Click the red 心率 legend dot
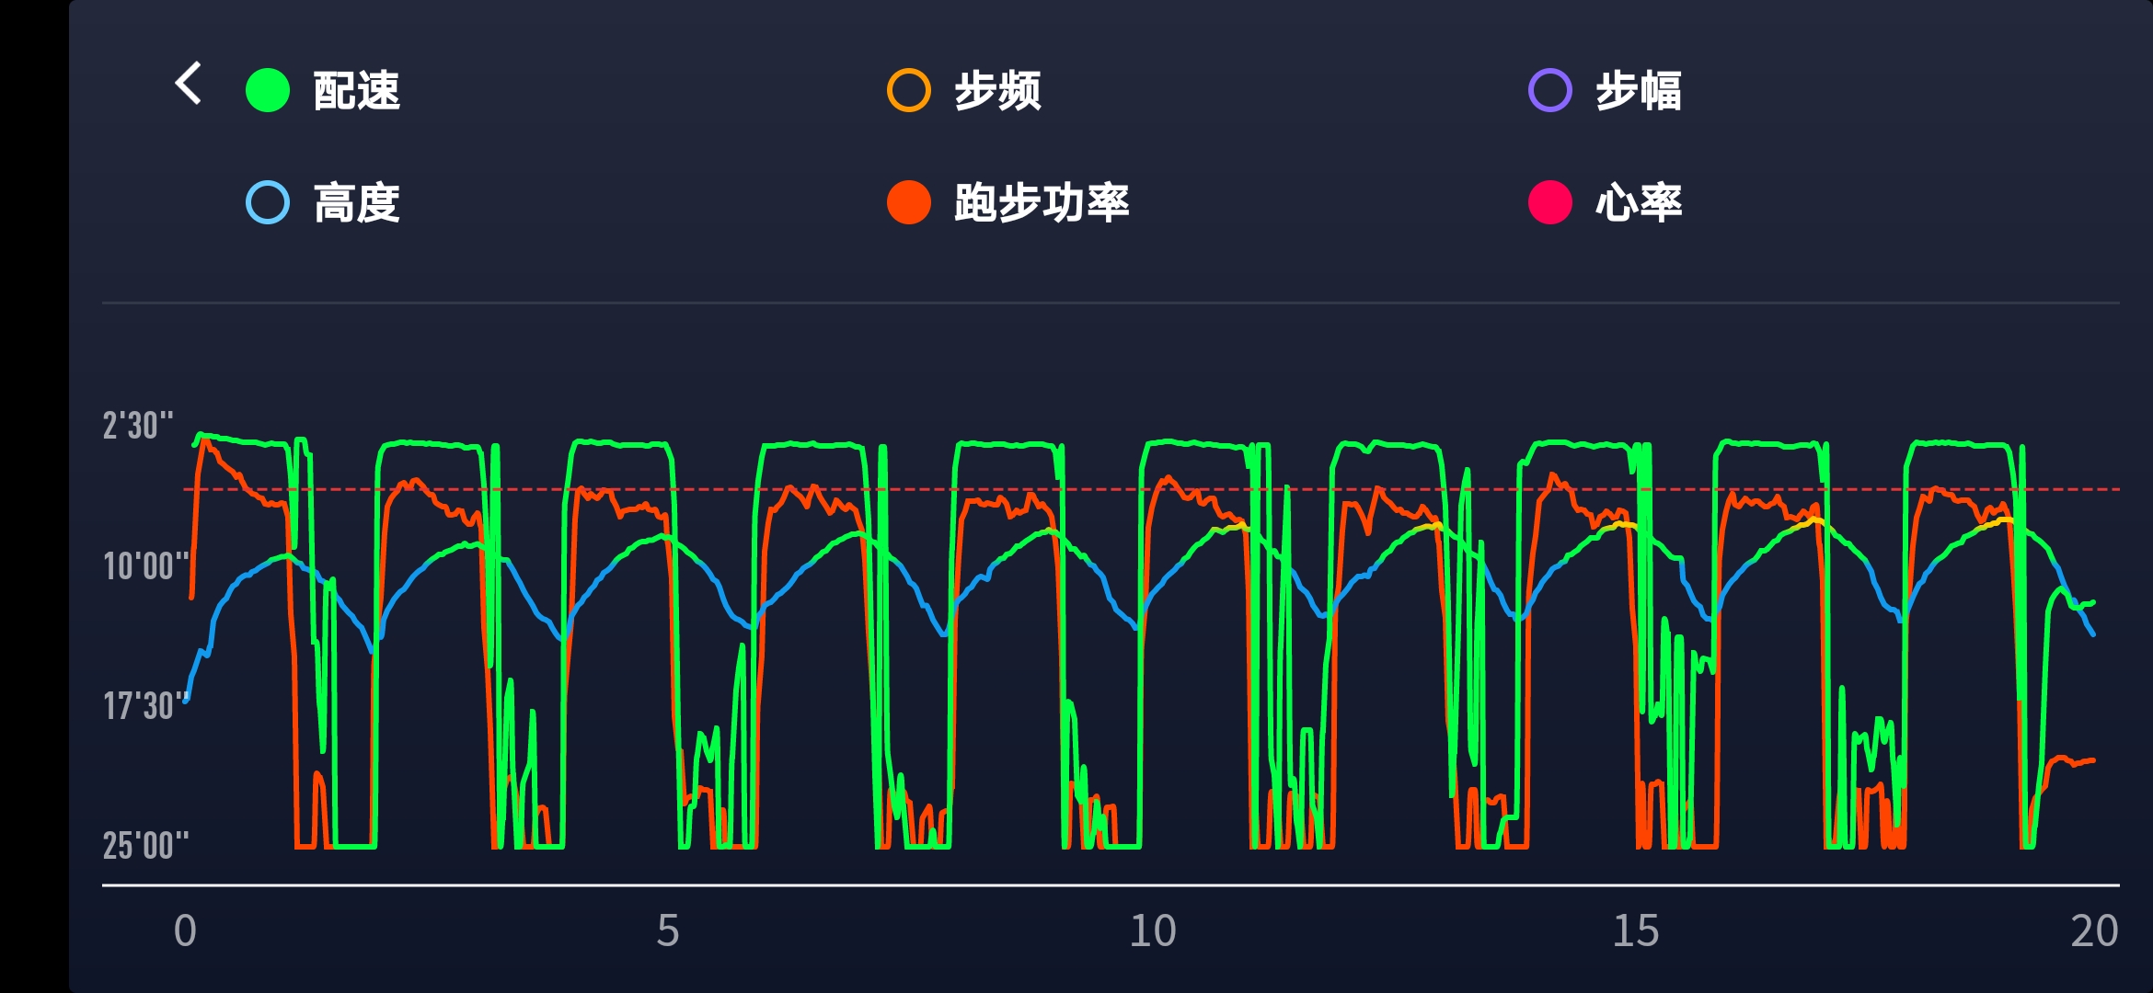2153x993 pixels. 1550,202
